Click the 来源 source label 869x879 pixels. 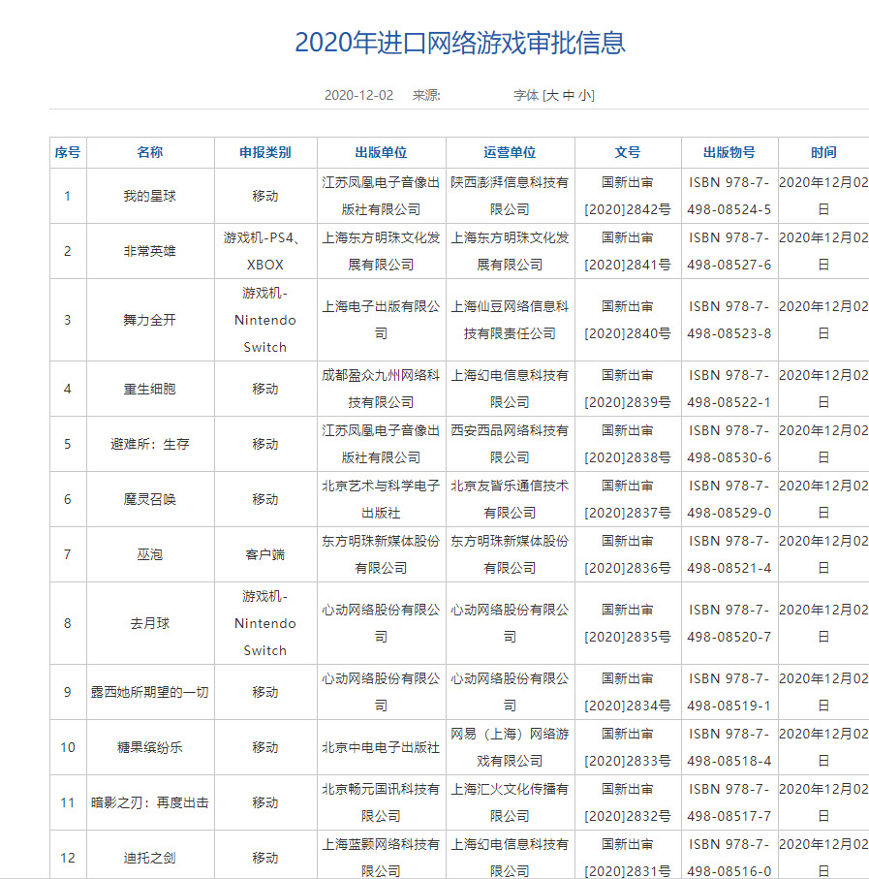coord(426,95)
